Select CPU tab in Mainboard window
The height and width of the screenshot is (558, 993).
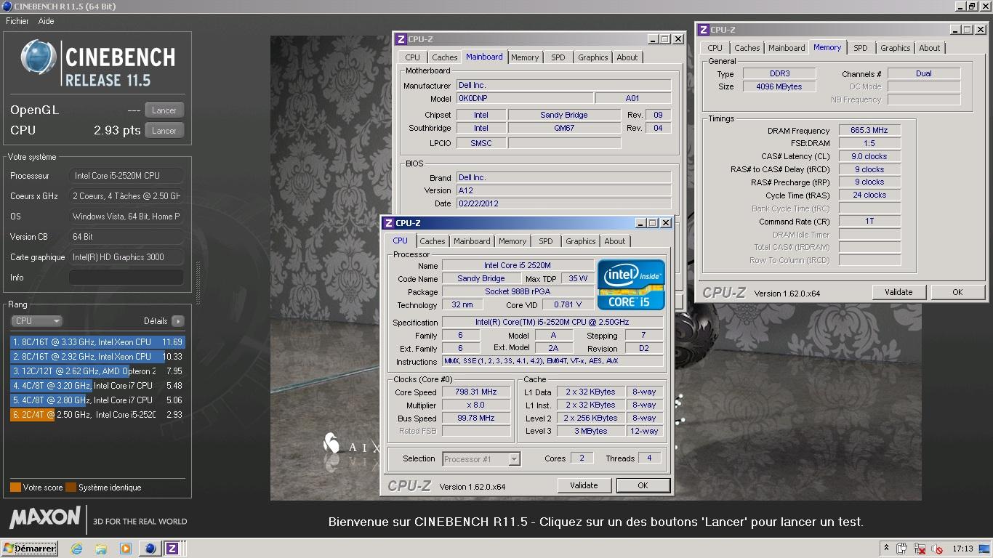[413, 57]
